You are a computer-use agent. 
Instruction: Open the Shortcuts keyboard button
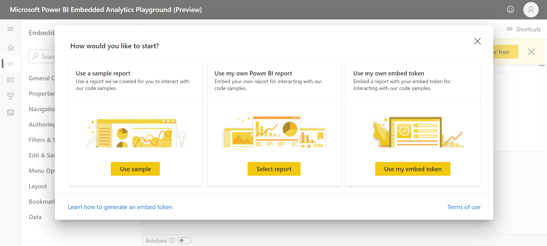[x=524, y=29]
